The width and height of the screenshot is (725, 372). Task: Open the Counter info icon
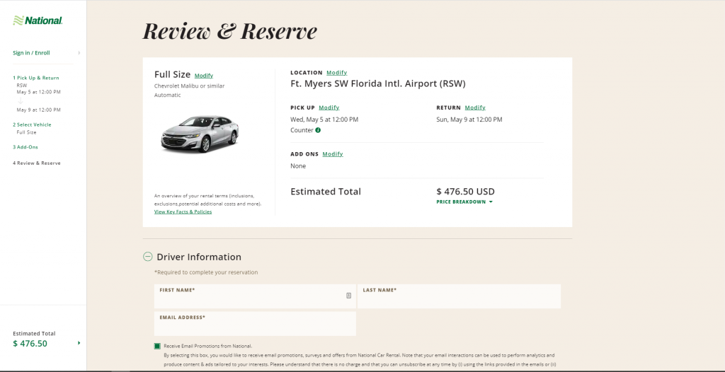coord(318,130)
